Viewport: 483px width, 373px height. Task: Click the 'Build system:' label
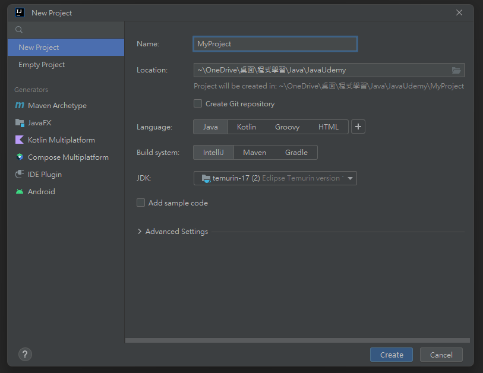pyautogui.click(x=158, y=153)
